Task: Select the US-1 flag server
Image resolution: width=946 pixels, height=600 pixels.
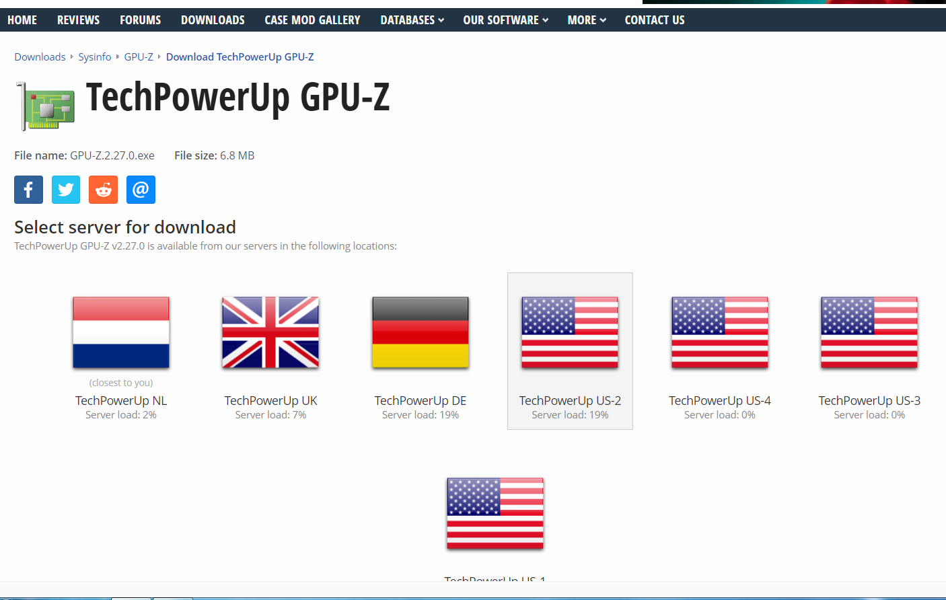Action: point(495,513)
